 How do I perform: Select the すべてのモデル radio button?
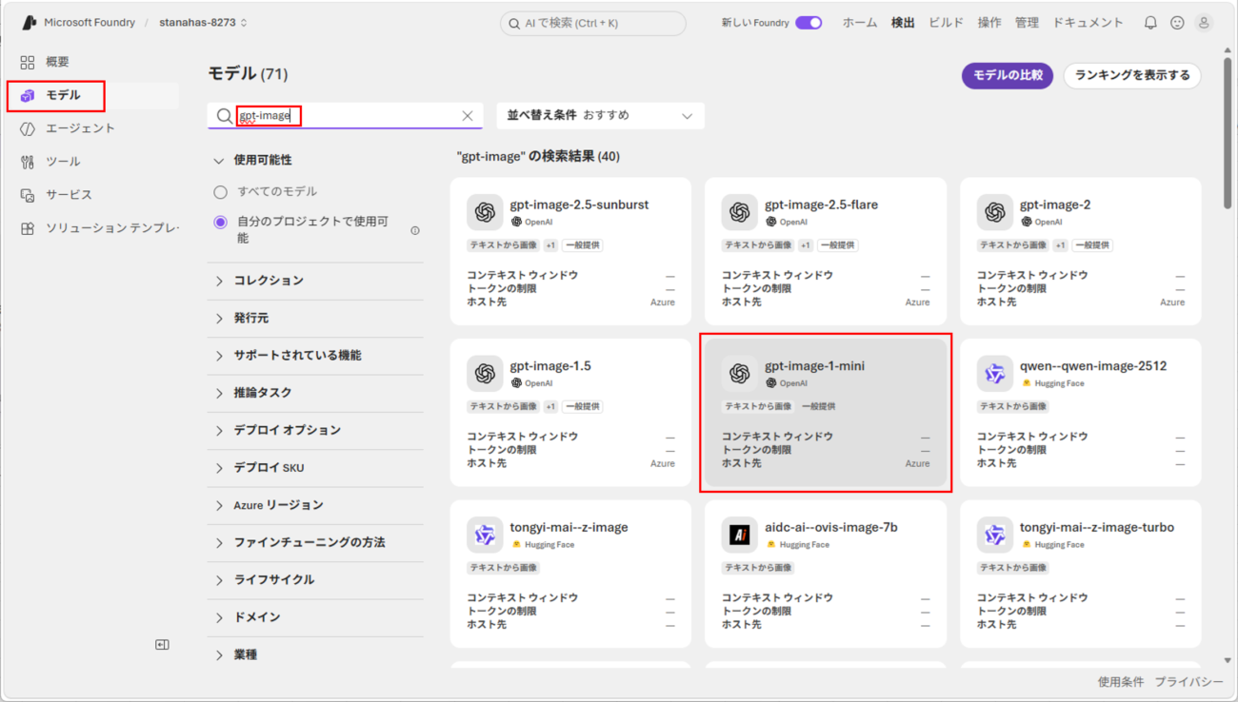pos(220,192)
